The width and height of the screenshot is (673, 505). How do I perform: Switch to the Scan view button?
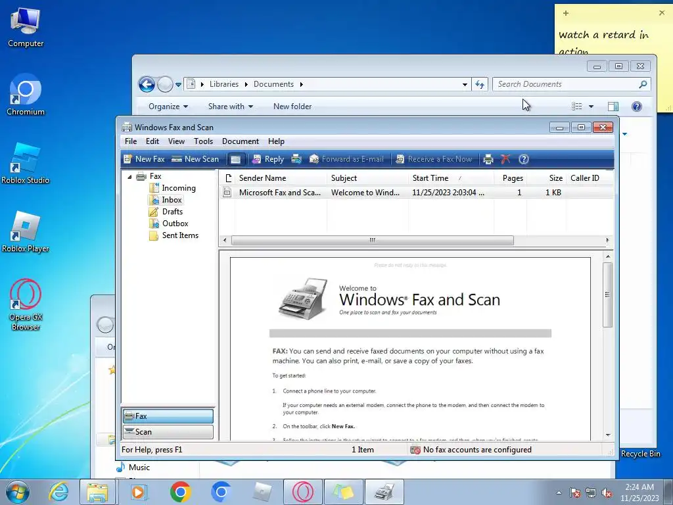168,432
